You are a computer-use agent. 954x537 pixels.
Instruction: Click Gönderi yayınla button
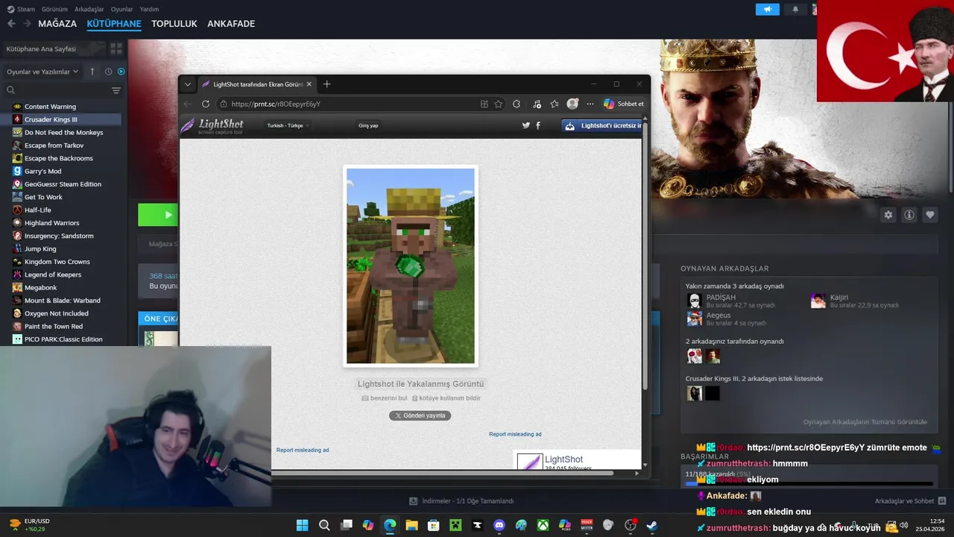click(x=420, y=415)
